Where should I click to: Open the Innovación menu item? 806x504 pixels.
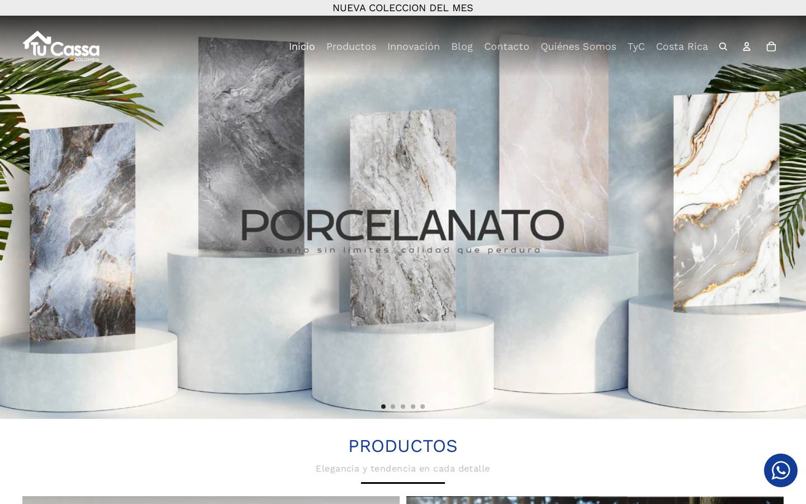point(414,46)
